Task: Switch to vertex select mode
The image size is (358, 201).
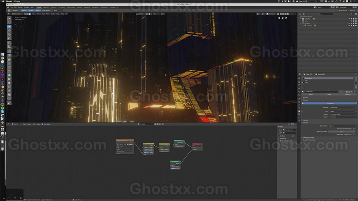Action: [25, 14]
